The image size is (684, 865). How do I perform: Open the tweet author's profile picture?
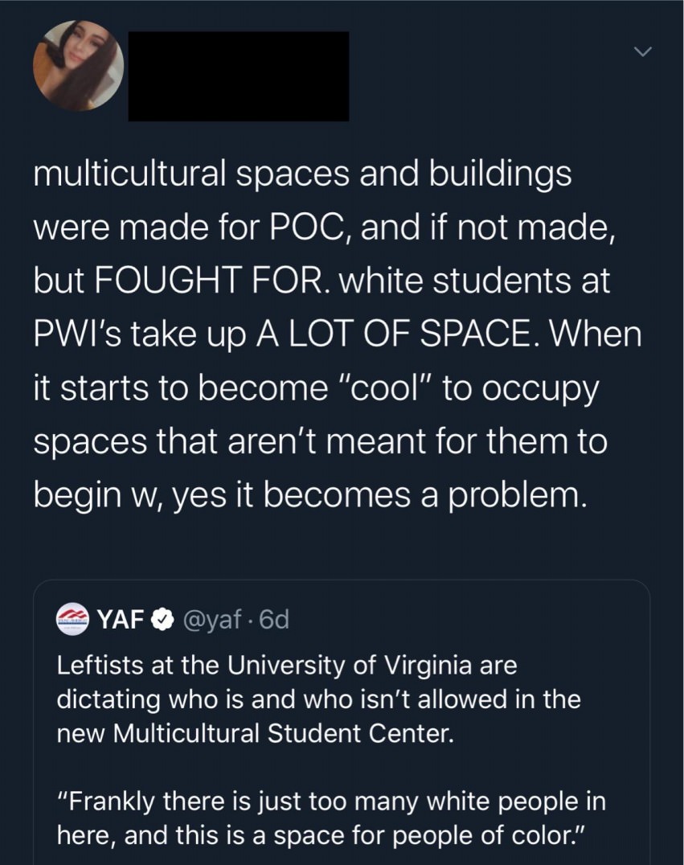78,65
